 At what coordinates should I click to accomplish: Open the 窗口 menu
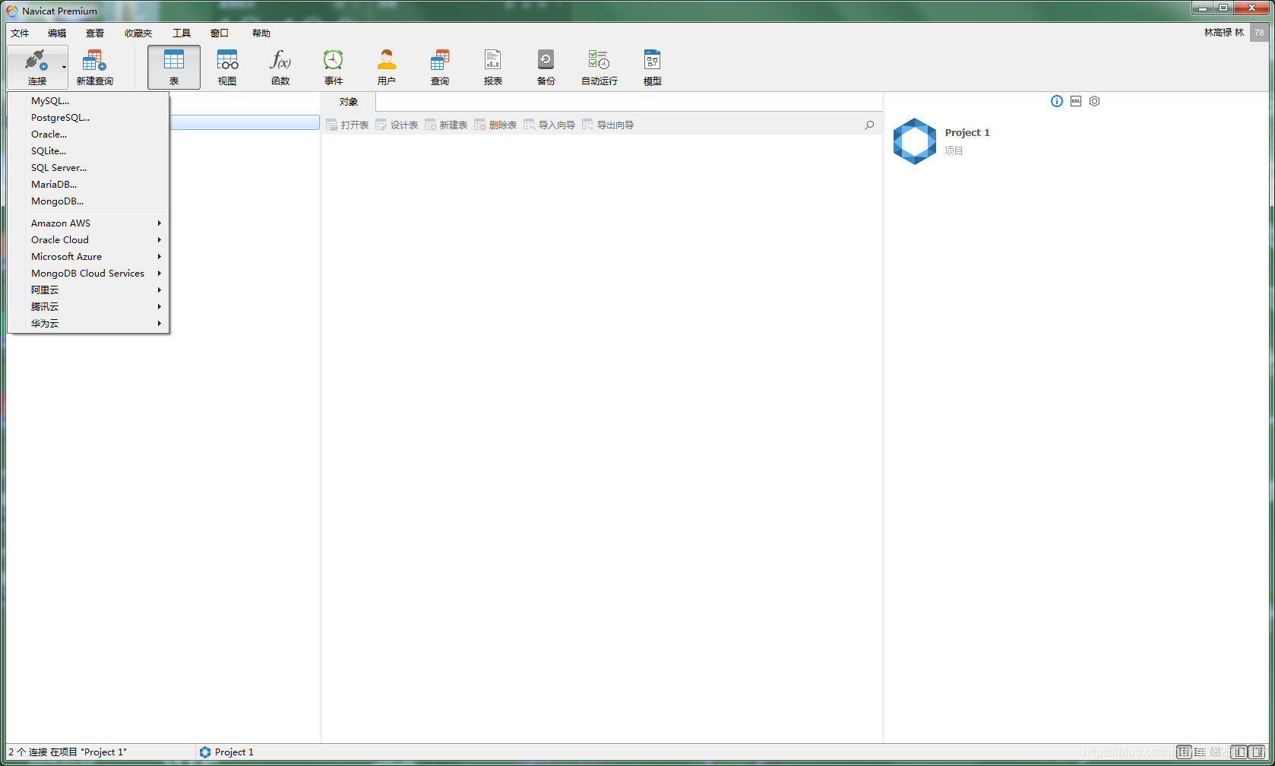pos(220,33)
